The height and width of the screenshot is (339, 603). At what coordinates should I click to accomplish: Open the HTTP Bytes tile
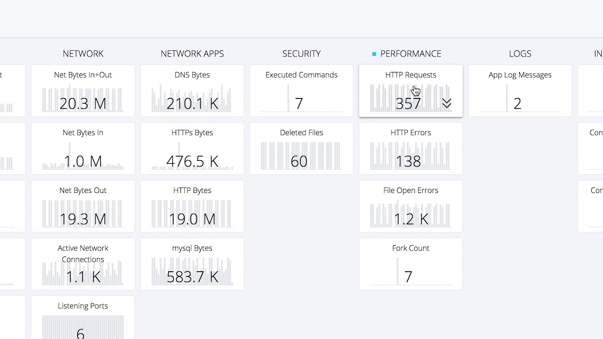(x=192, y=206)
